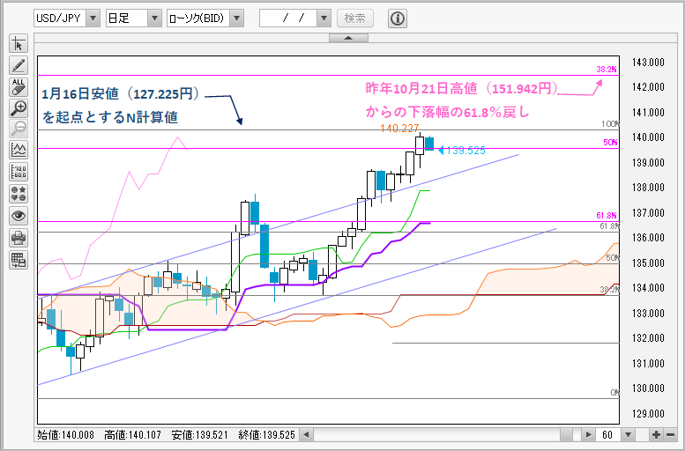Click the 139.525 current price marker
Image resolution: width=685 pixels, height=451 pixels.
[x=462, y=151]
